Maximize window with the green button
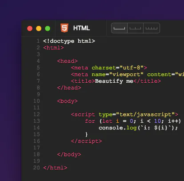Image resolution: width=184 pixels, height=181 pixels. (x=48, y=28)
